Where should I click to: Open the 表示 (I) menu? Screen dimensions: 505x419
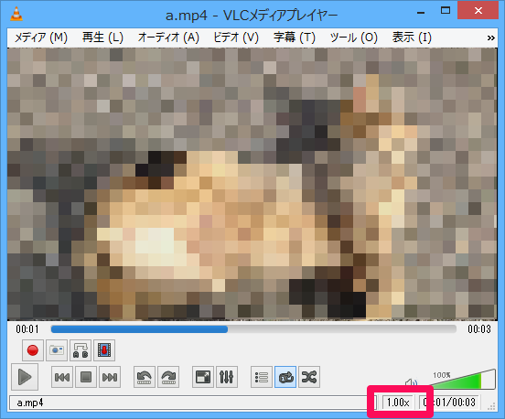tap(412, 38)
